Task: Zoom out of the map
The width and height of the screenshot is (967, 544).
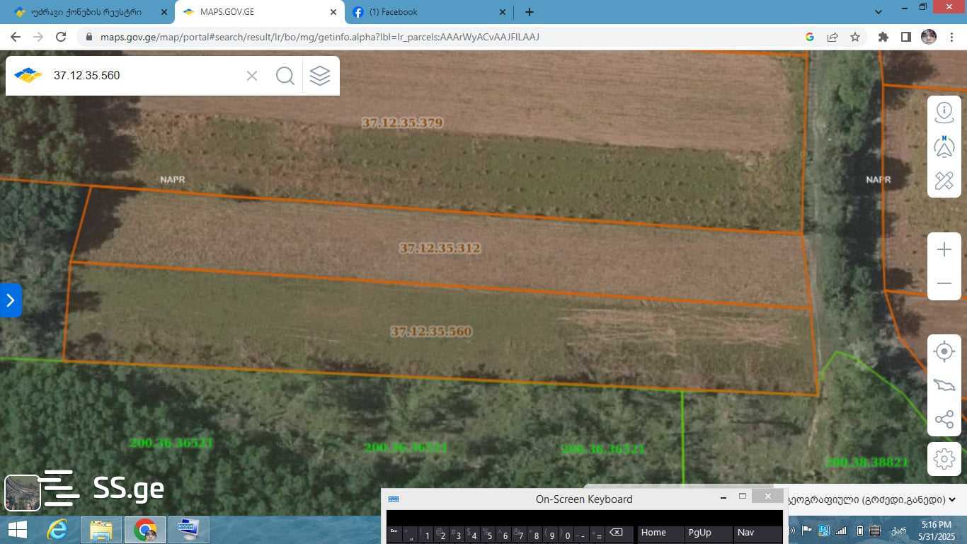Action: [944, 283]
